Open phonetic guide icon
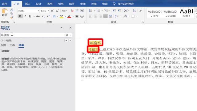 pos(77,11)
